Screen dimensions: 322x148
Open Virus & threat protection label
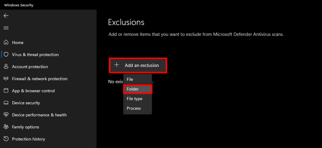tap(35, 55)
